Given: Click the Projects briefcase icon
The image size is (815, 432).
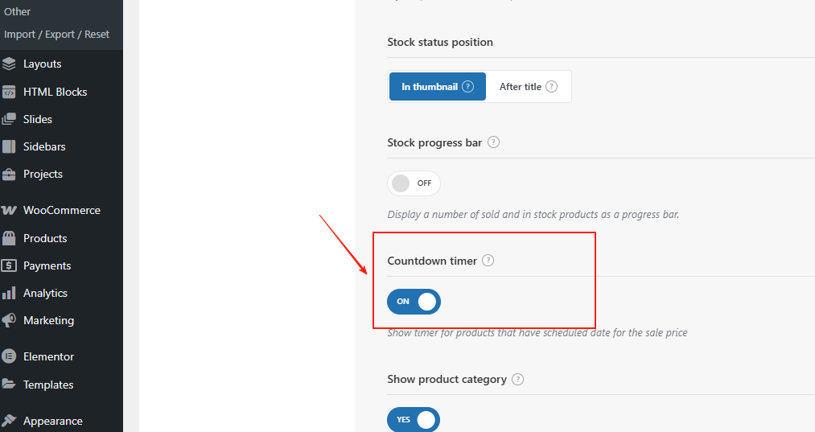Looking at the screenshot, I should tap(10, 174).
